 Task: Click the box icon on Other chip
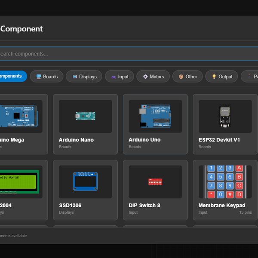181,77
